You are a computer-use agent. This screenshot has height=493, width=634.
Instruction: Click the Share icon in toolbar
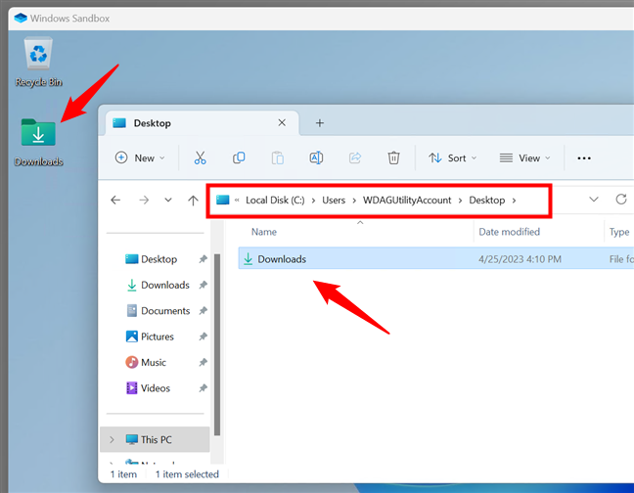pyautogui.click(x=355, y=158)
